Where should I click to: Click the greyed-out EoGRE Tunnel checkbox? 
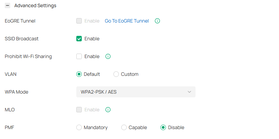(79, 21)
